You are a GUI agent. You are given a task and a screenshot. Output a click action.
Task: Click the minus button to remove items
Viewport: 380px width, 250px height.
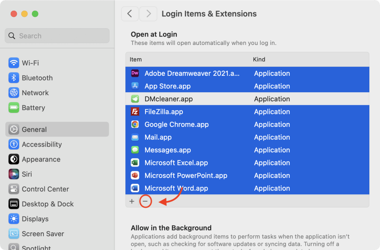(x=145, y=201)
